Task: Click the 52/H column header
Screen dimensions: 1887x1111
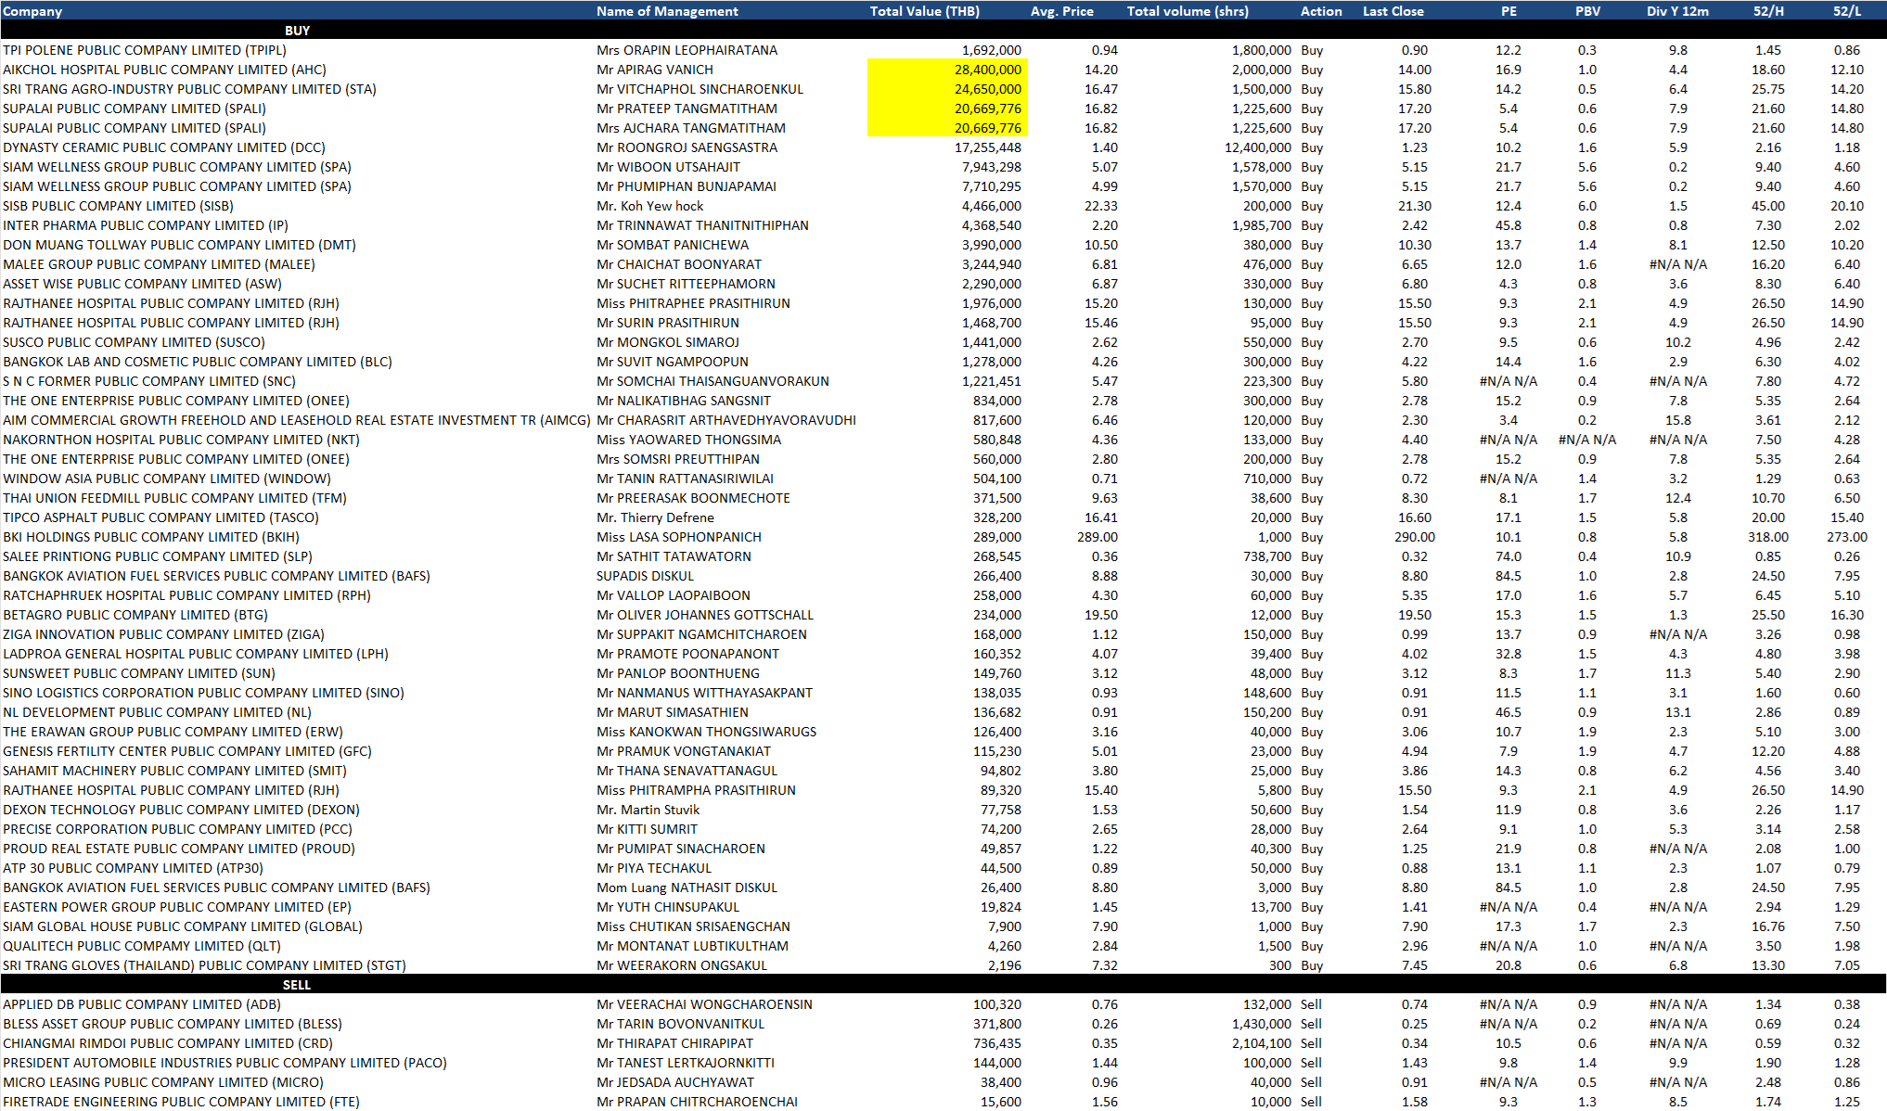Action: click(x=1768, y=11)
